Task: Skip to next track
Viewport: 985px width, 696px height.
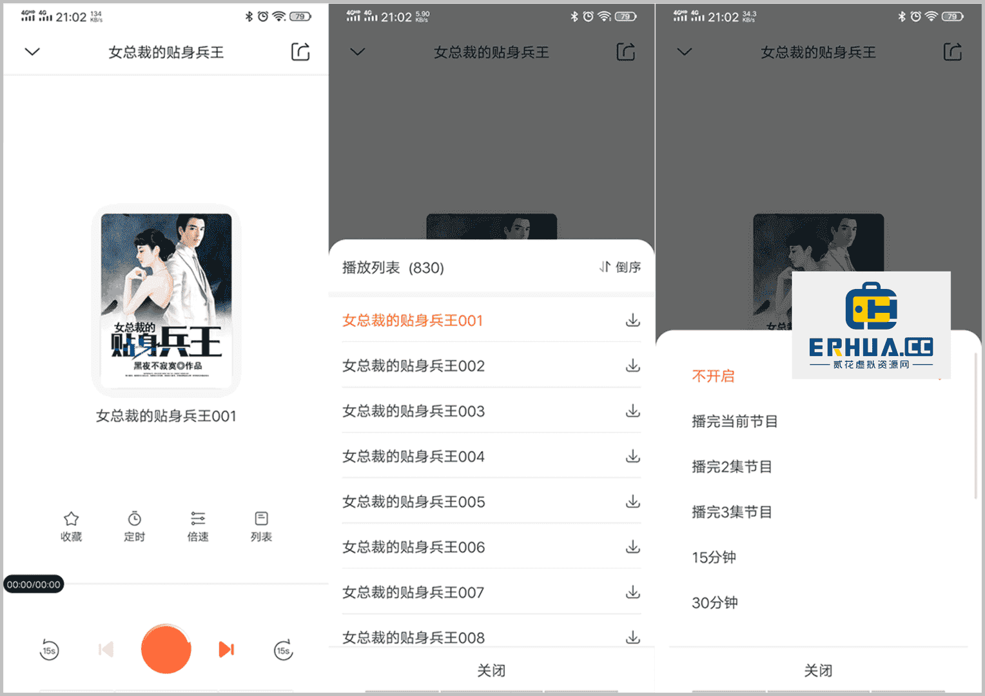Action: tap(226, 649)
